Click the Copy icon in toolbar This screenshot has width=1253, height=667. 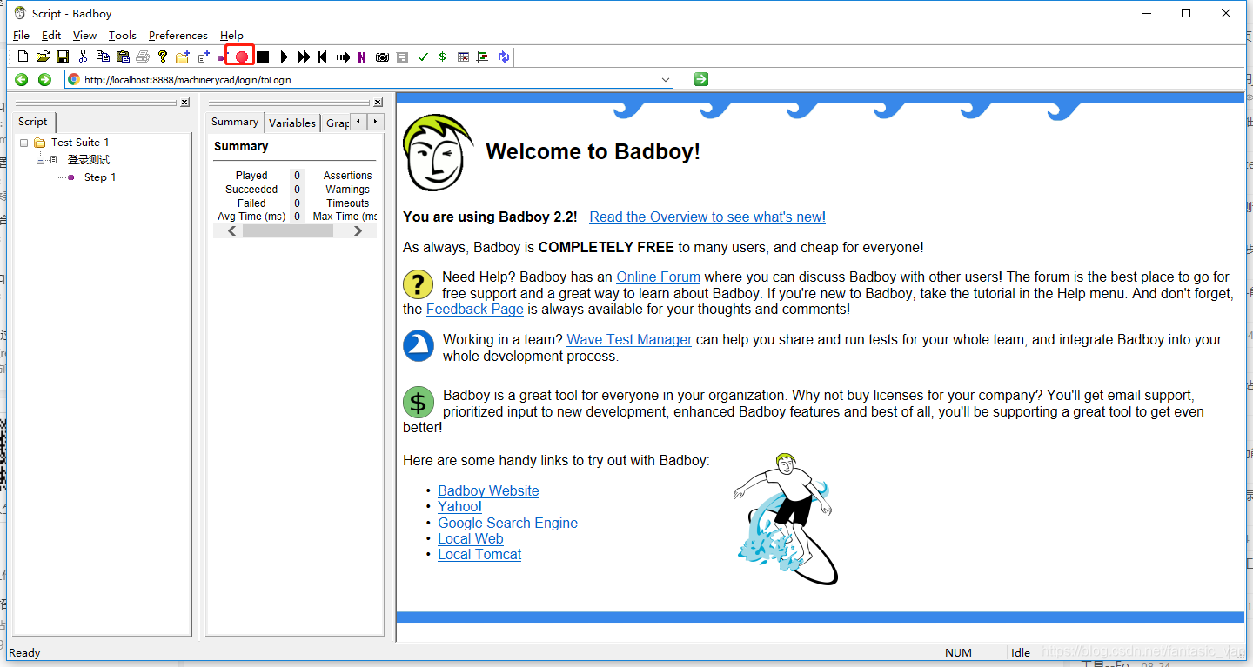(103, 57)
